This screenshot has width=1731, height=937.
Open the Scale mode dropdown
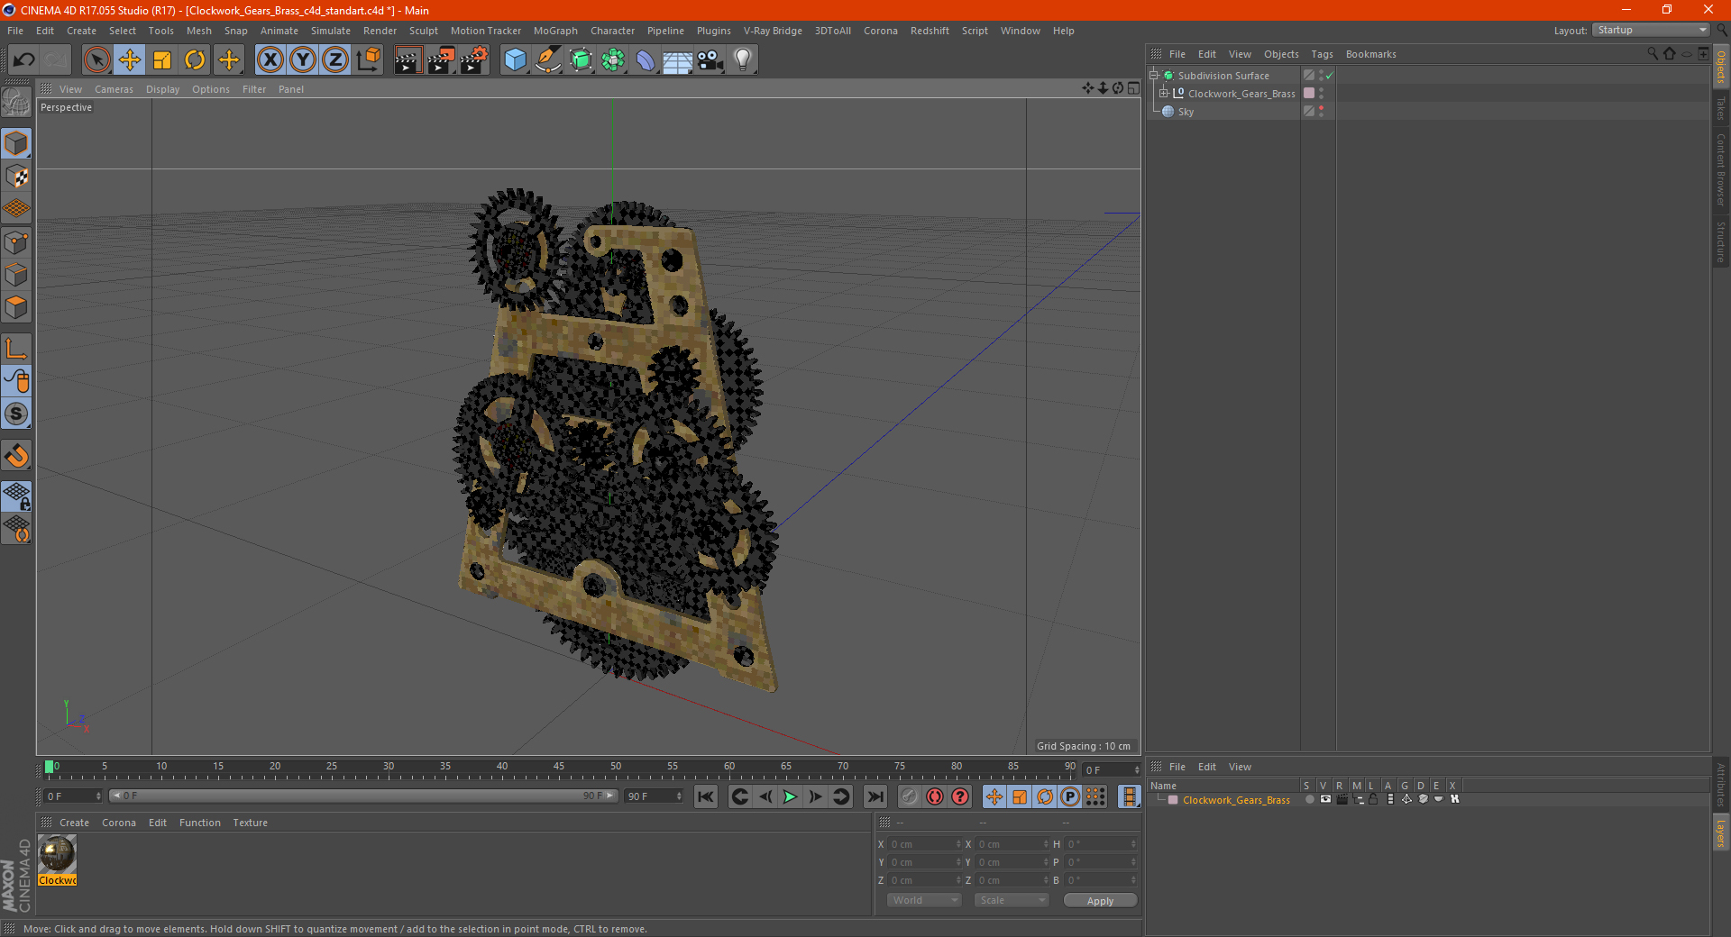[x=1012, y=900]
